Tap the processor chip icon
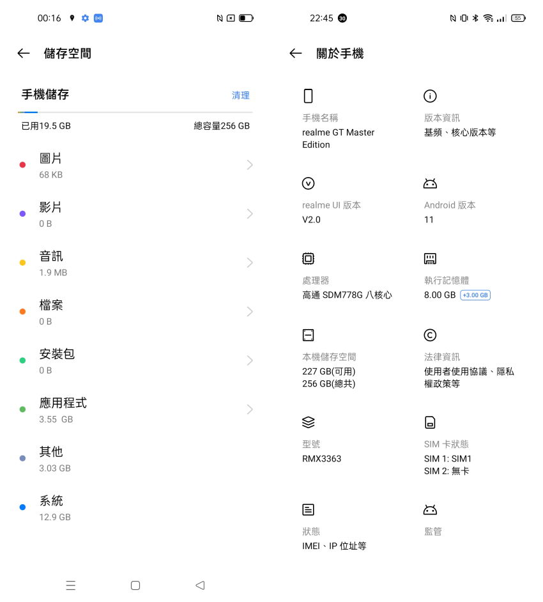 (308, 259)
